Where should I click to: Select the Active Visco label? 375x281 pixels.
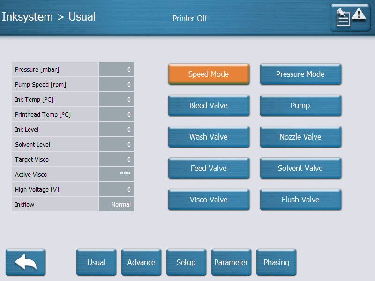31,174
